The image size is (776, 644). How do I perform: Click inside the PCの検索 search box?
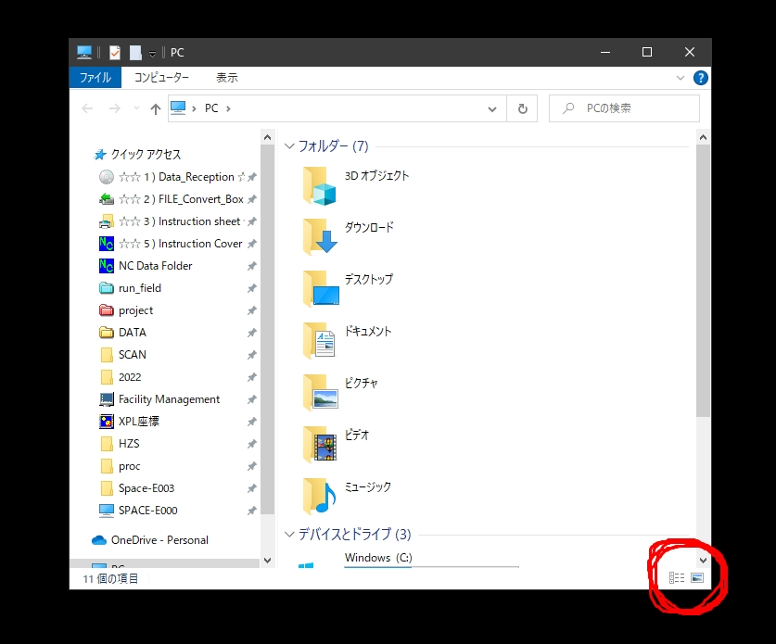pos(623,107)
